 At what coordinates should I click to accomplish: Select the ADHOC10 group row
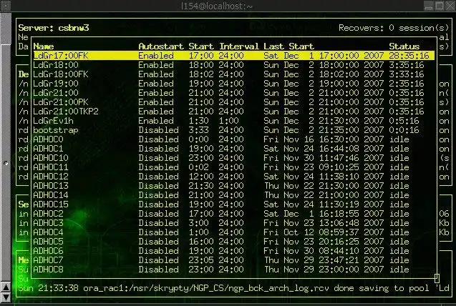click(234, 157)
